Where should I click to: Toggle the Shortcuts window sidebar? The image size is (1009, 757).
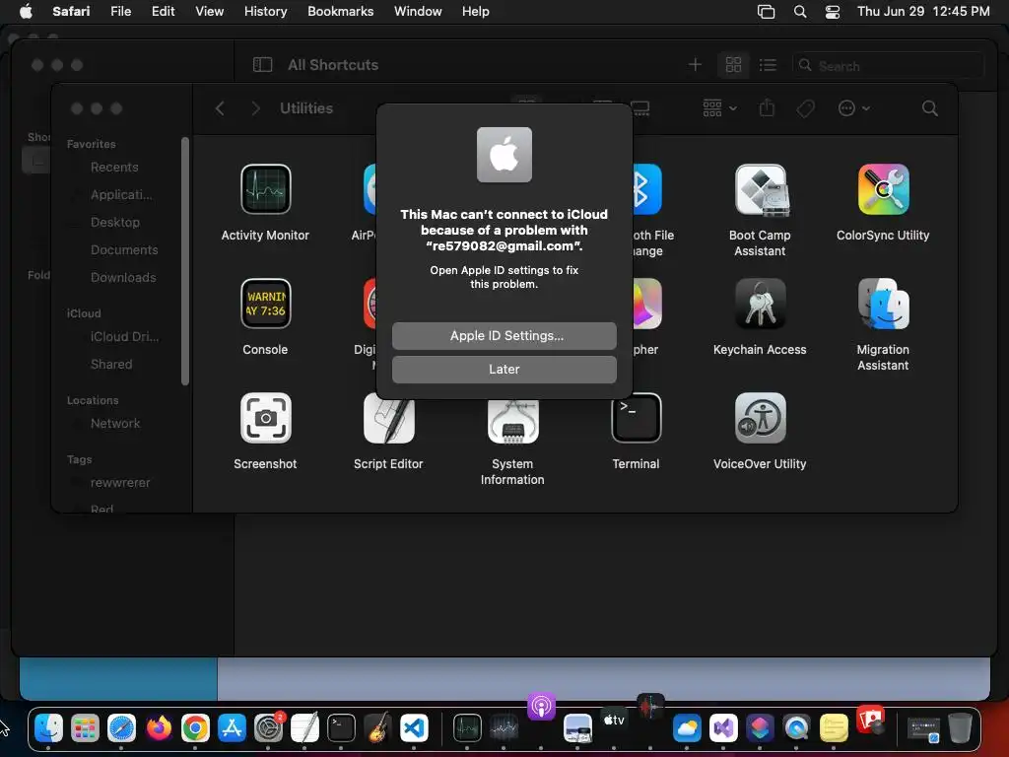262,64
